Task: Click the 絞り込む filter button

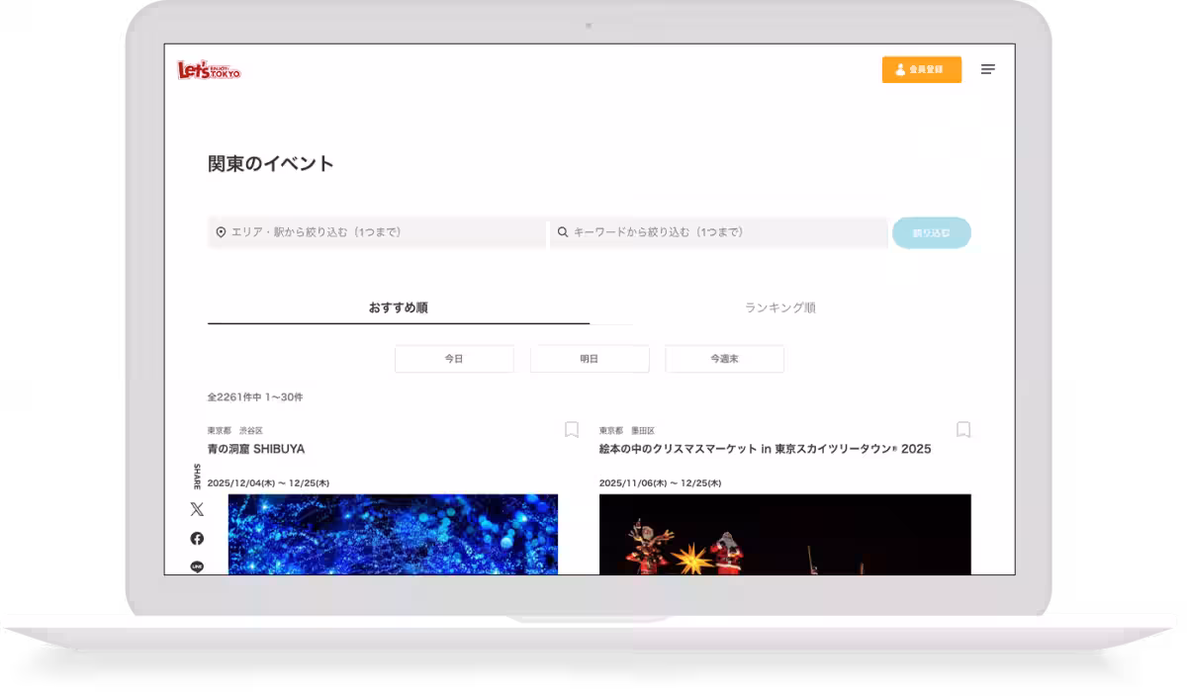Action: 932,232
